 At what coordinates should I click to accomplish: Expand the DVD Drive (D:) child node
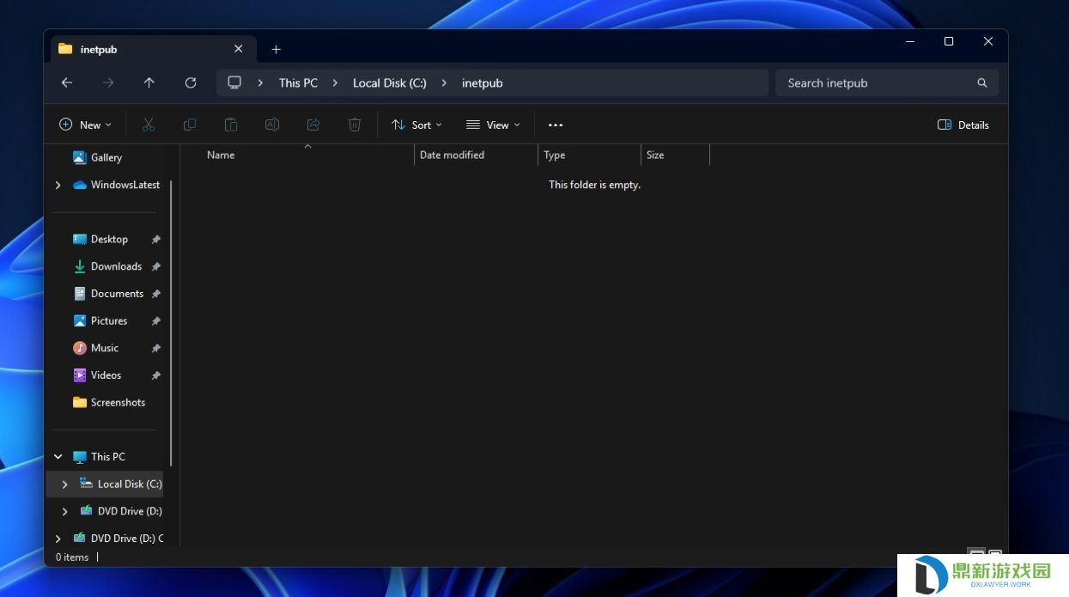coord(64,511)
